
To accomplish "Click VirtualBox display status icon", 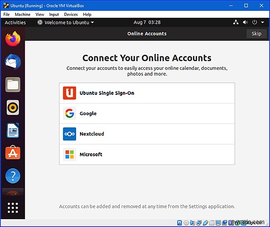I will click(x=218, y=223).
